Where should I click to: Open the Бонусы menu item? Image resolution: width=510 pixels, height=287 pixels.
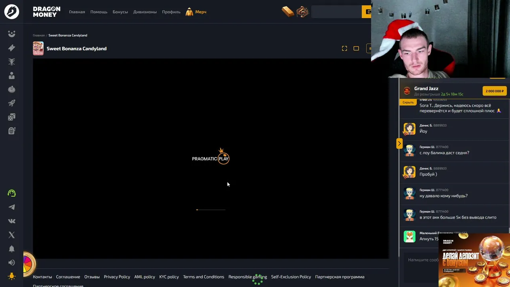[120, 12]
